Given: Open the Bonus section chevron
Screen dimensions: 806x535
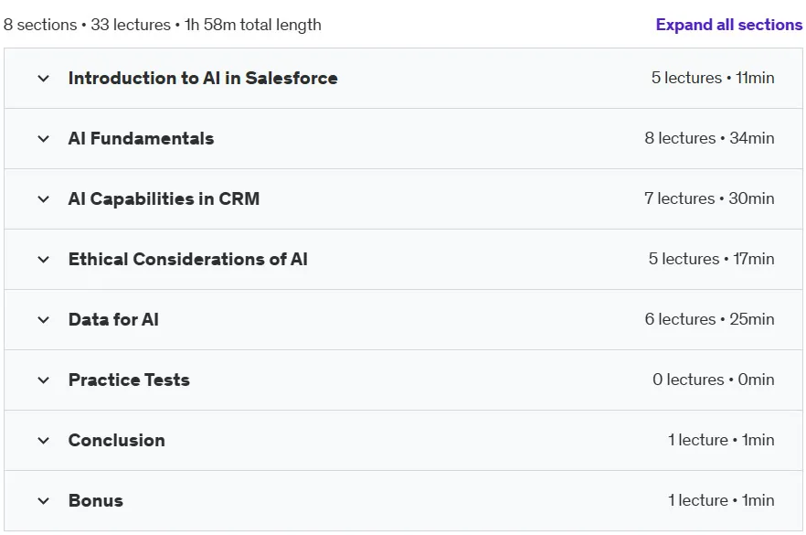Looking at the screenshot, I should pyautogui.click(x=44, y=501).
